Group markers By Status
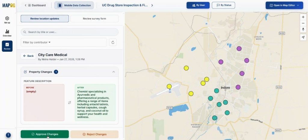Image resolution: width=308 pixels, height=140 pixels. pos(223,5)
